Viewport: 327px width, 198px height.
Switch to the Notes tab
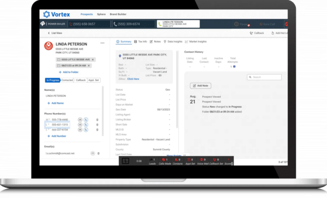(x=155, y=42)
